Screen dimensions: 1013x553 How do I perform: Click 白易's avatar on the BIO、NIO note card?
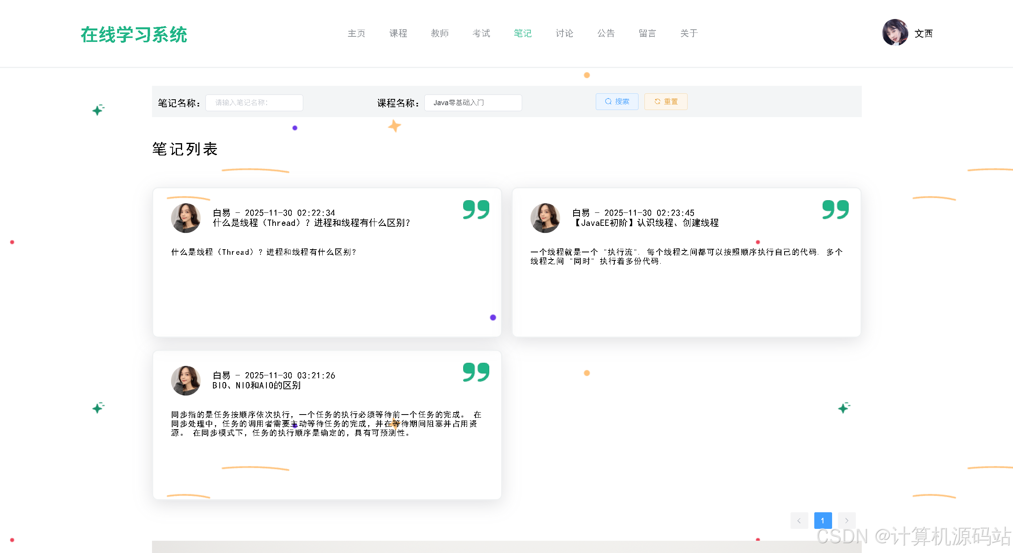click(x=185, y=381)
